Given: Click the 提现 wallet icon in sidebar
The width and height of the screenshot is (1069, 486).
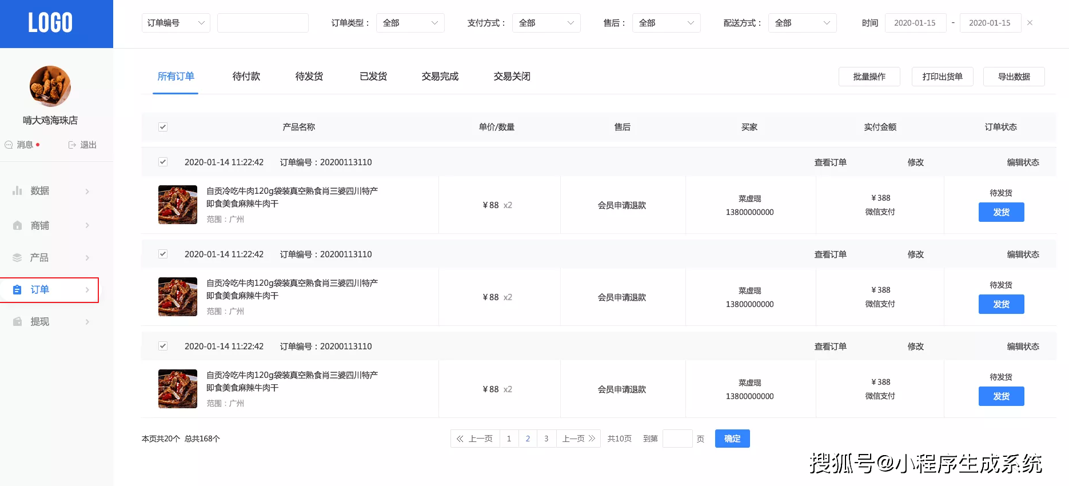Looking at the screenshot, I should (17, 321).
